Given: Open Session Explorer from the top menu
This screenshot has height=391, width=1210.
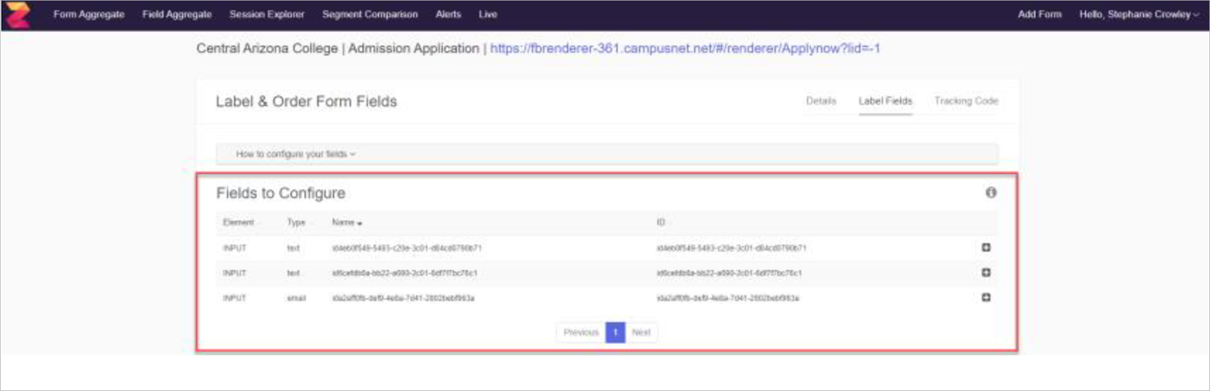Looking at the screenshot, I should pyautogui.click(x=267, y=15).
